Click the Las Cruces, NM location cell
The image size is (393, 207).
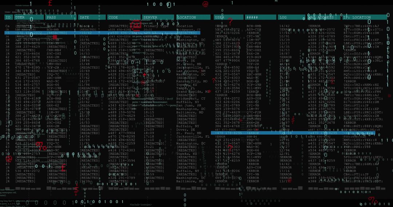tap(191, 71)
